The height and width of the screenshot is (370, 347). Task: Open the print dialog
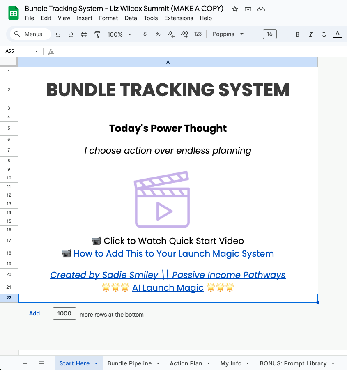point(84,34)
